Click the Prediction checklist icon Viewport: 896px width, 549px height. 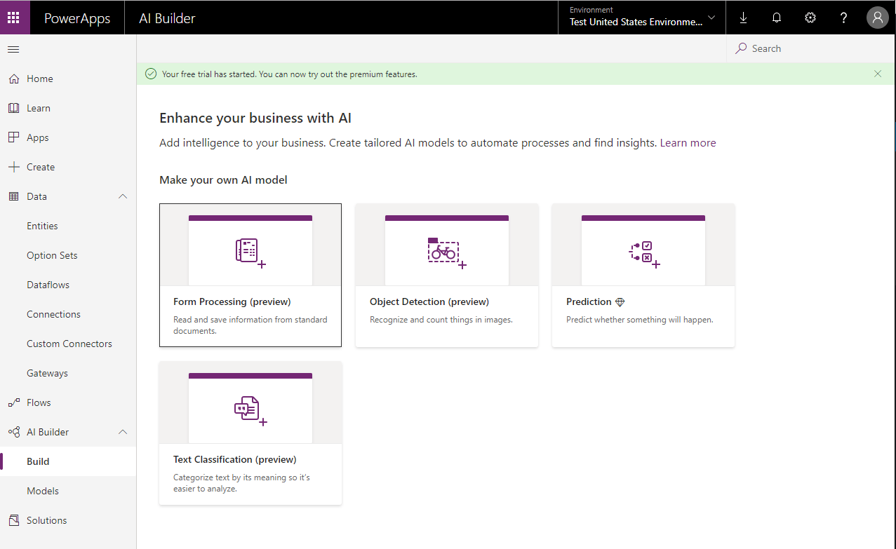click(x=644, y=254)
